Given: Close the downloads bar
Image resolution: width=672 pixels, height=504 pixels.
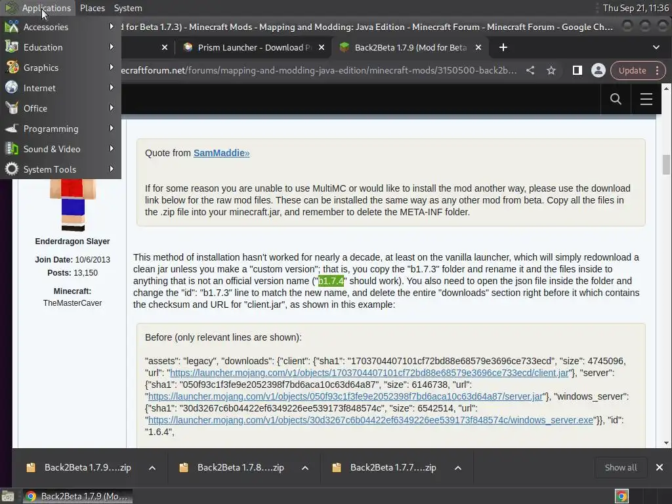Looking at the screenshot, I should (660, 467).
